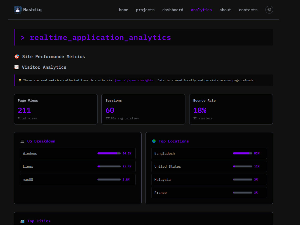Click the realtime_application_analytics title
300x225 pixels.
[x=100, y=37]
